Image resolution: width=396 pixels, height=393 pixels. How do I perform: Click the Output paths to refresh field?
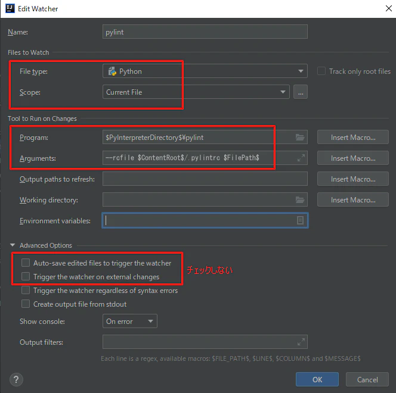(205, 179)
